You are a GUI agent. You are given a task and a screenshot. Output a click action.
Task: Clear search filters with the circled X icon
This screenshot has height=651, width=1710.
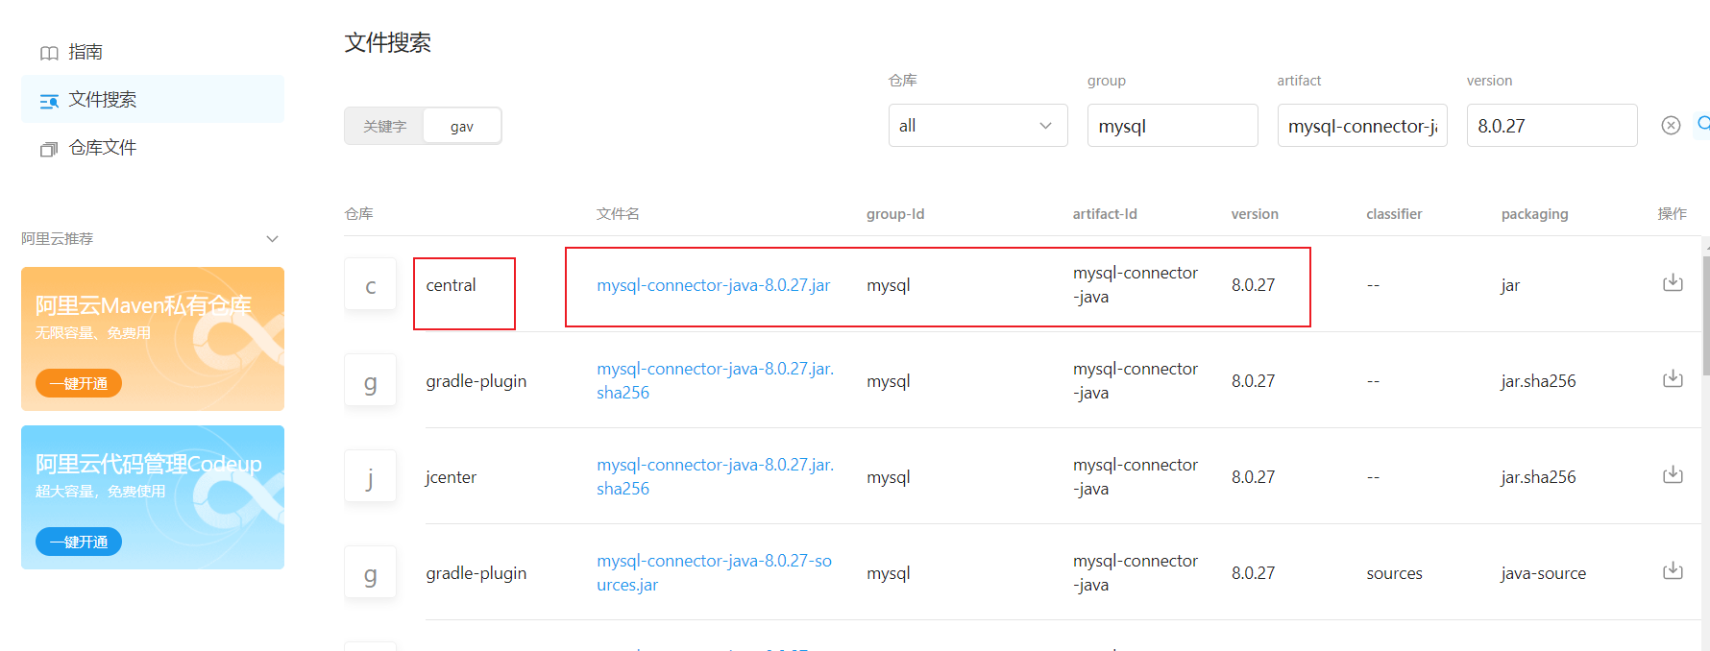[x=1671, y=126]
